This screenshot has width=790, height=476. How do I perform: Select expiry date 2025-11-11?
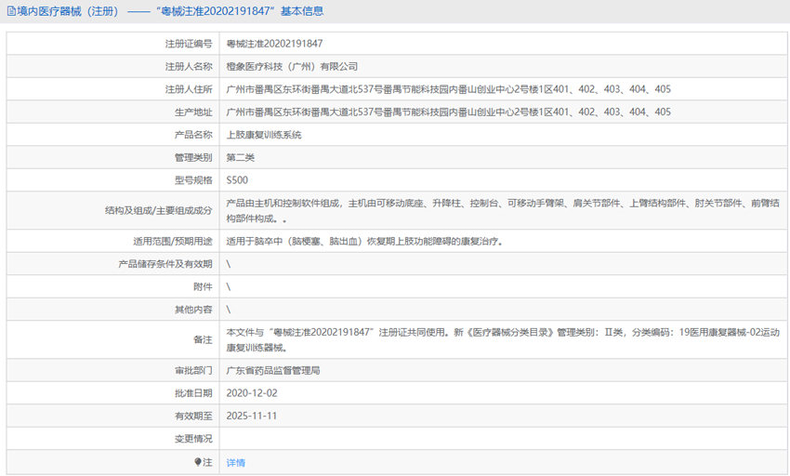(252, 416)
